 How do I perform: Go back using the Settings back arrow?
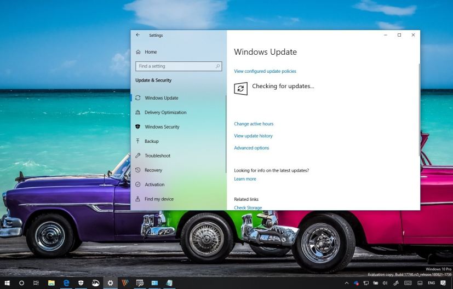[138, 35]
